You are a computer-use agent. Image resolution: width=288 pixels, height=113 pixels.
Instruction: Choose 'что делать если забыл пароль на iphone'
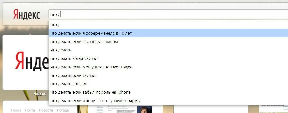(x=168, y=92)
